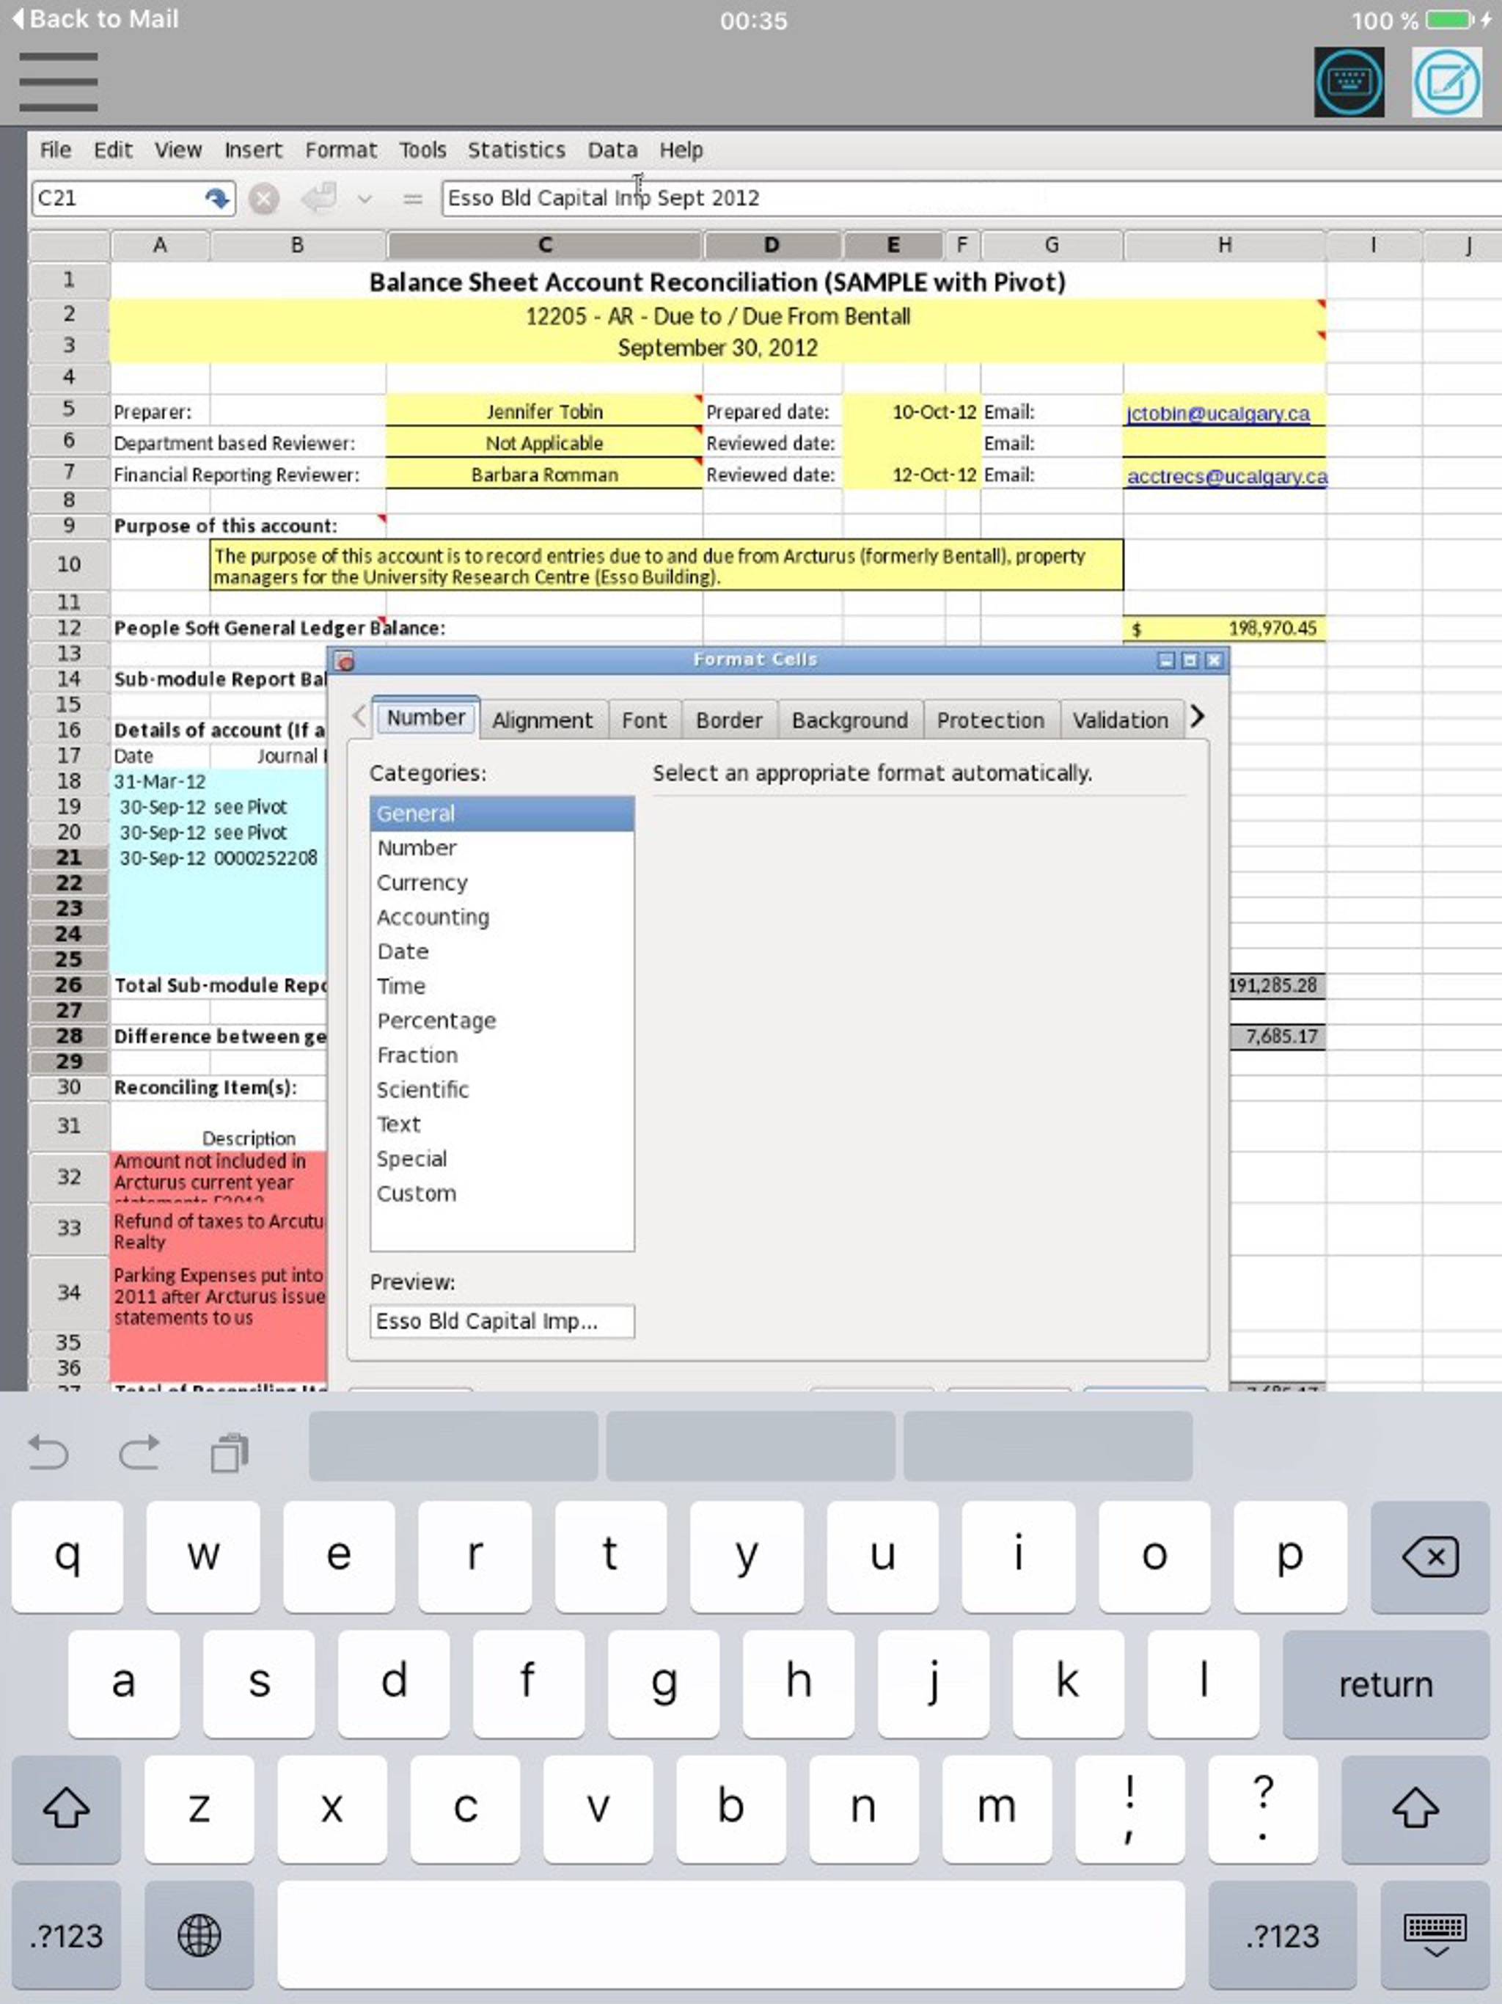The width and height of the screenshot is (1502, 2004).
Task: Tap the edit pencil icon top right
Action: click(x=1447, y=82)
